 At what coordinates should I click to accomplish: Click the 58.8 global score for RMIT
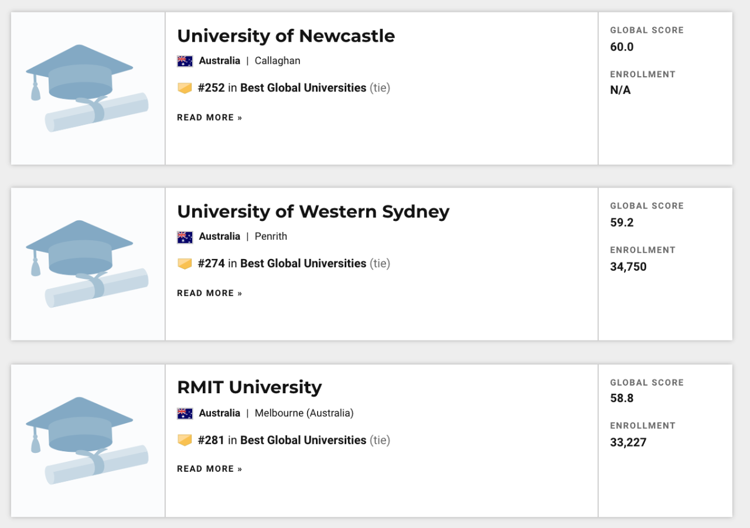click(622, 398)
